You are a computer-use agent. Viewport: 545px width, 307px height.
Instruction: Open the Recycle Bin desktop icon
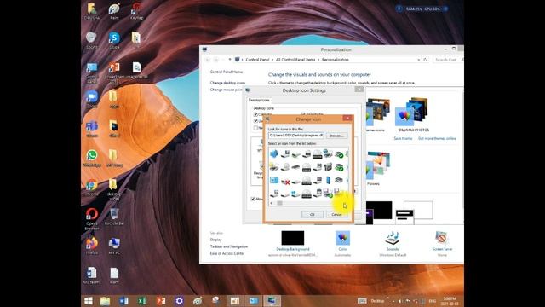click(114, 217)
